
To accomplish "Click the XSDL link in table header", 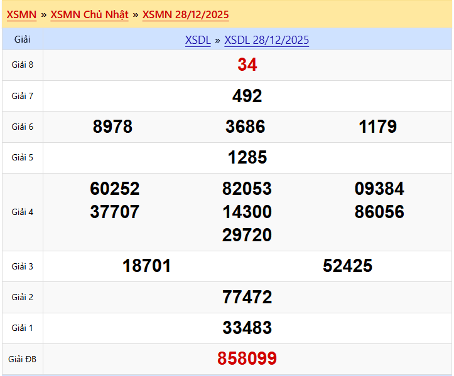I will point(198,40).
